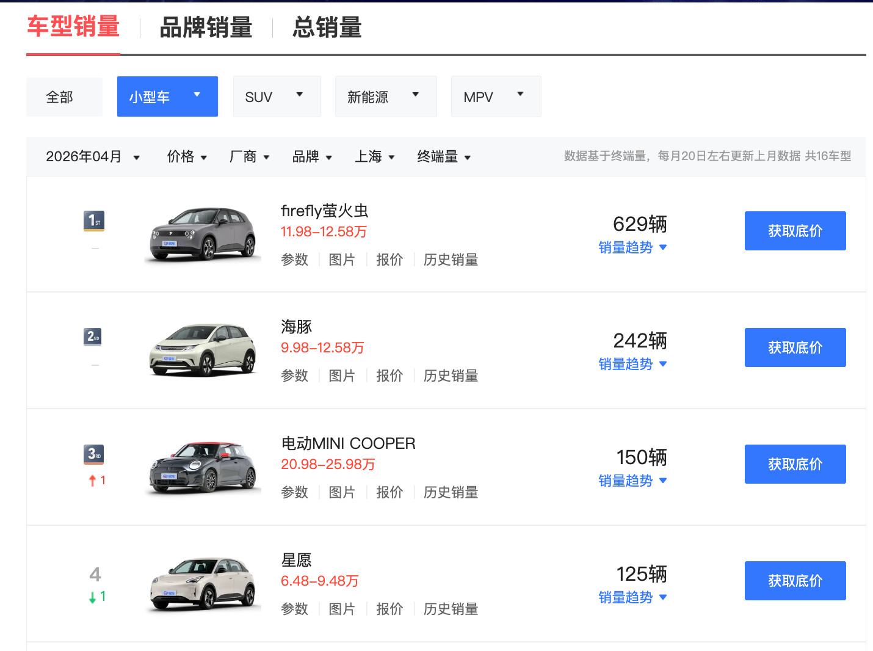Open 图片 for 星愿
This screenshot has height=651, width=873.
342,609
